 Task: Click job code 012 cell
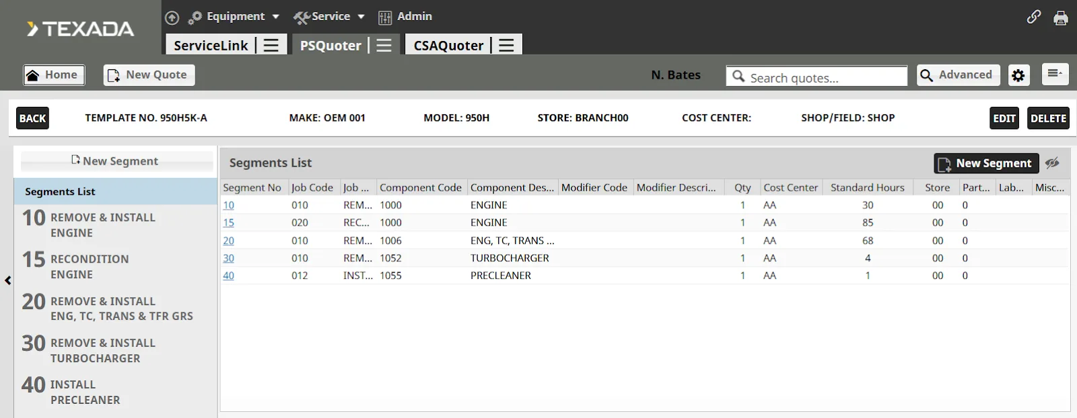300,276
